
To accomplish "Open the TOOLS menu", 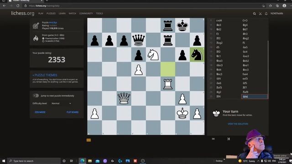I will tap(99, 13).
